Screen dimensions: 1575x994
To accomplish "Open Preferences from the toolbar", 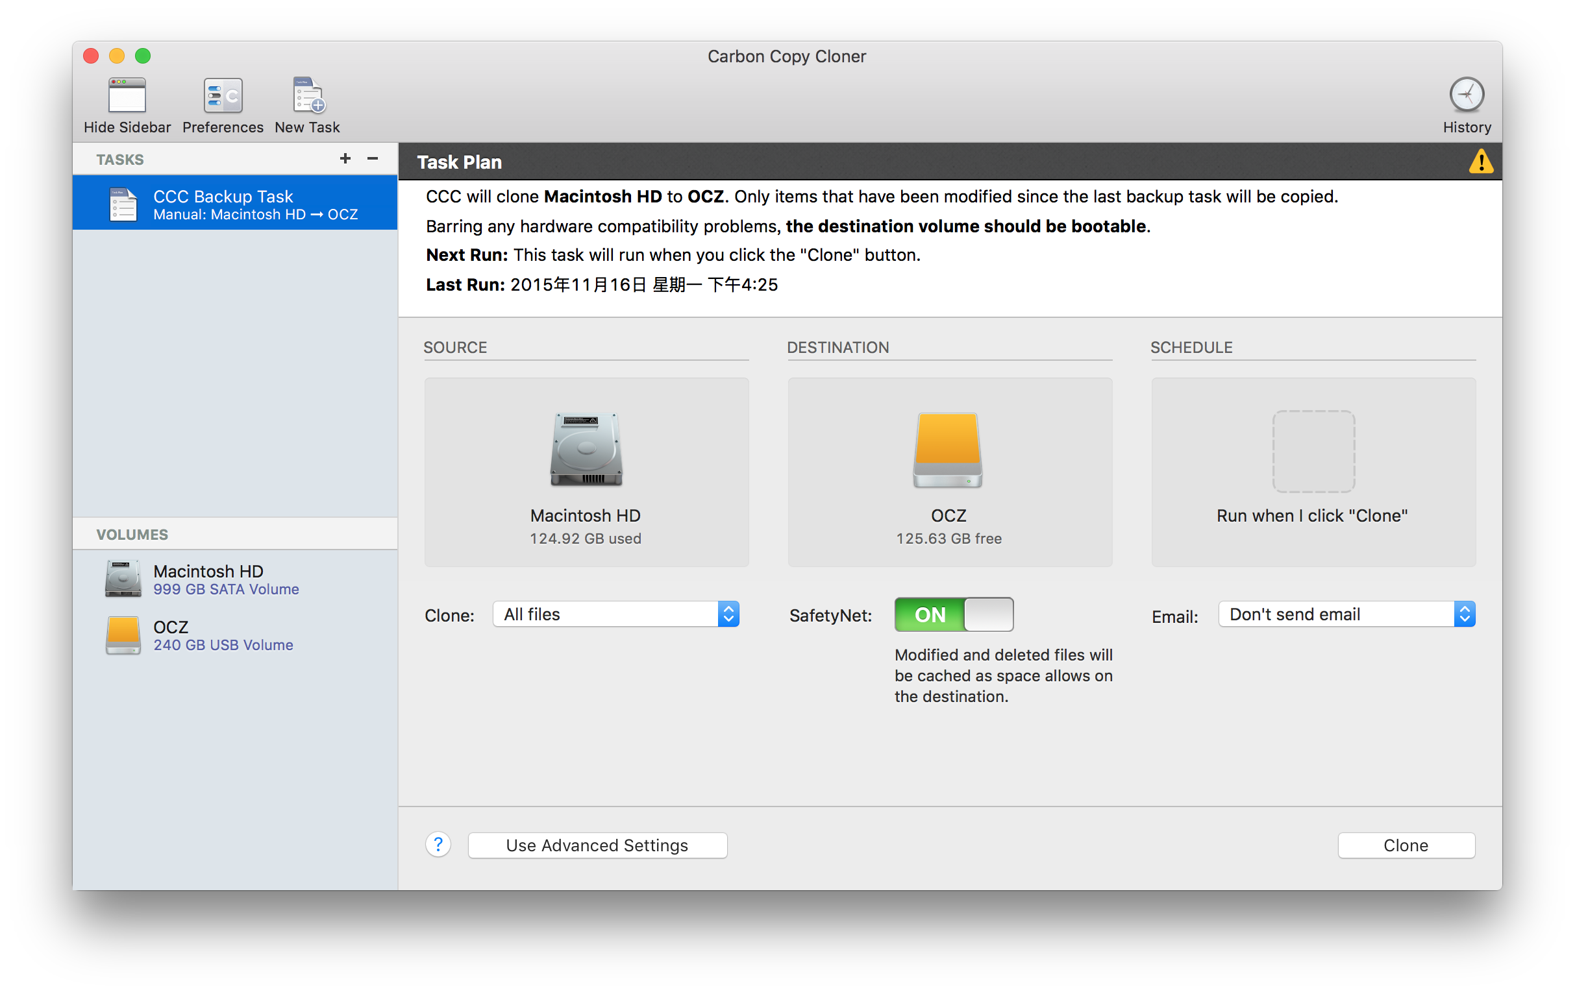I will pos(223,97).
